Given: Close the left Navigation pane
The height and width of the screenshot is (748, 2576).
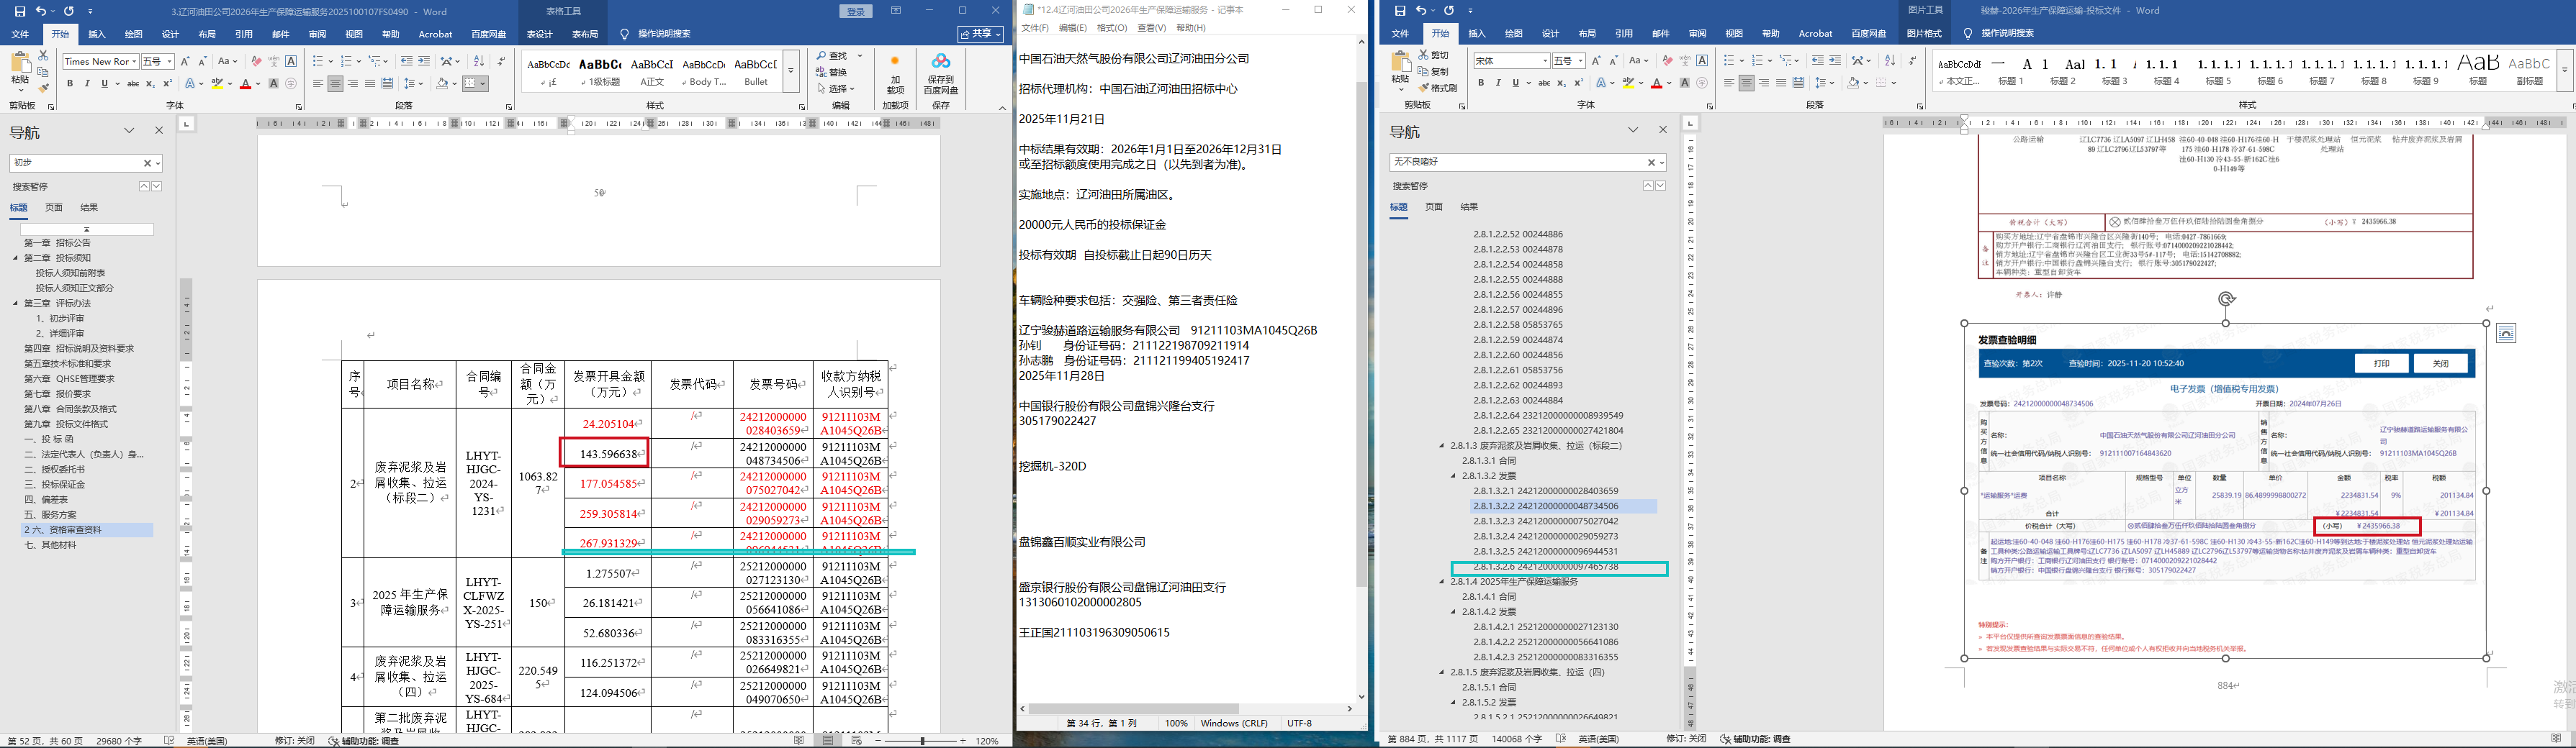Looking at the screenshot, I should click(x=158, y=131).
